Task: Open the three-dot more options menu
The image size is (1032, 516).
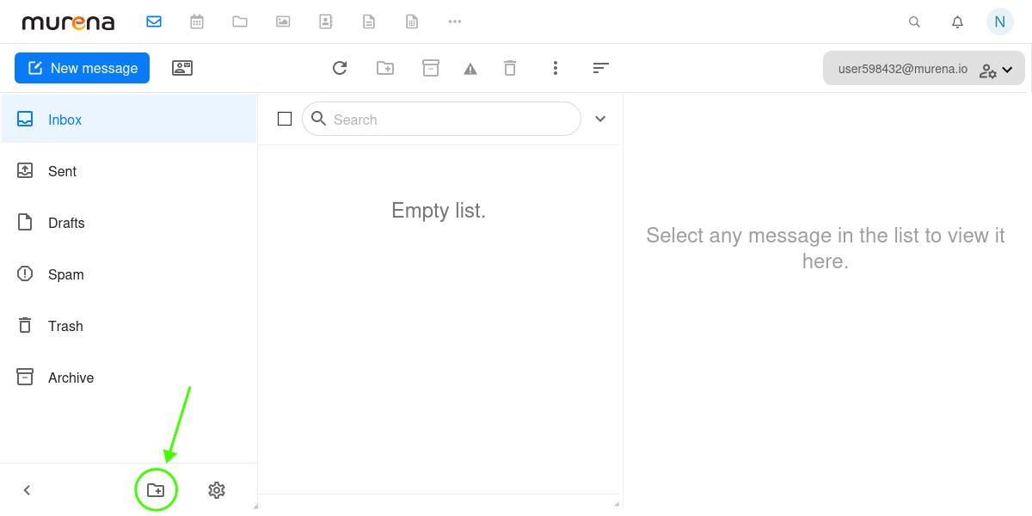Action: (556, 67)
